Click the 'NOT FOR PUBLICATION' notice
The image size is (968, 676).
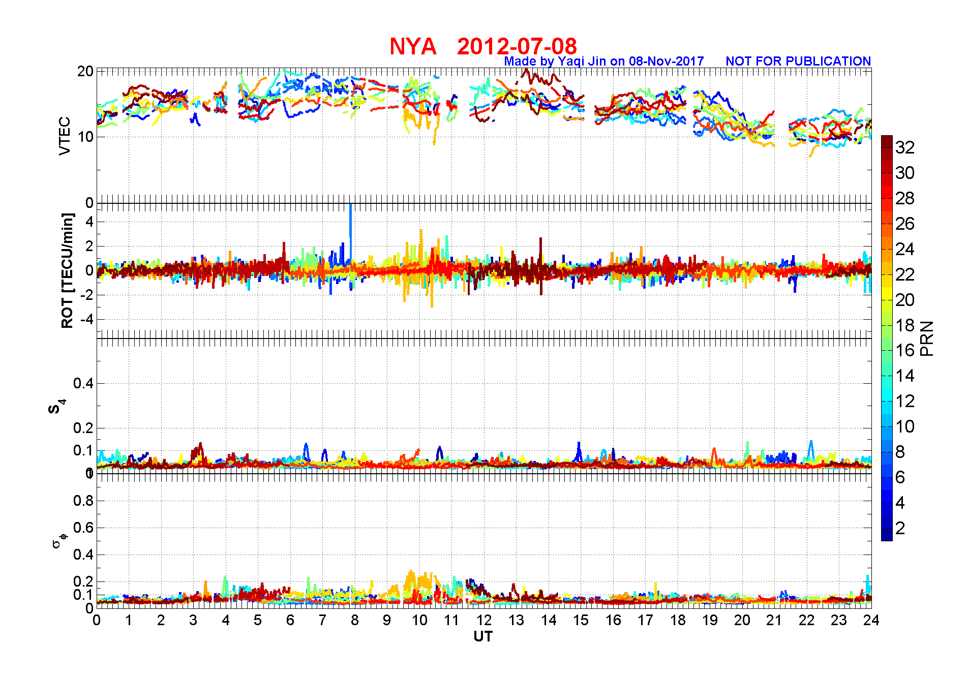tap(798, 61)
